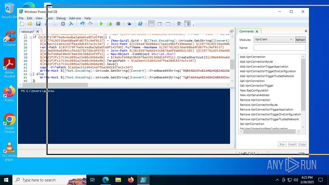This screenshot has width=329, height=185.
Task: Click the Run button in Commands pane
Action: tap(282, 144)
